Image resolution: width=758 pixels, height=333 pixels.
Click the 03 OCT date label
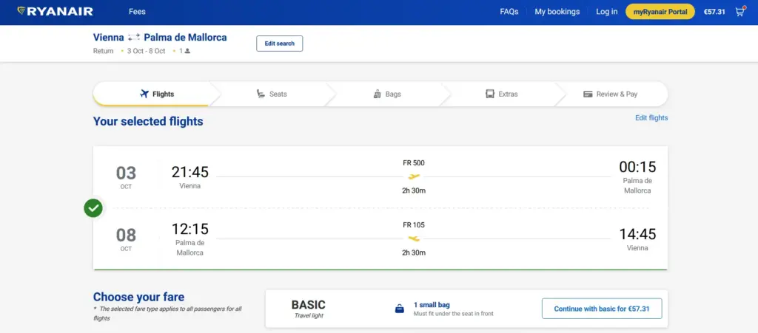click(126, 177)
